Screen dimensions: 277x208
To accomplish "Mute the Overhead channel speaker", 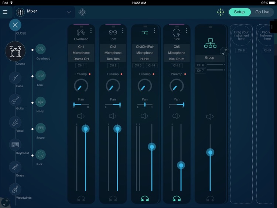I will tap(81, 116).
